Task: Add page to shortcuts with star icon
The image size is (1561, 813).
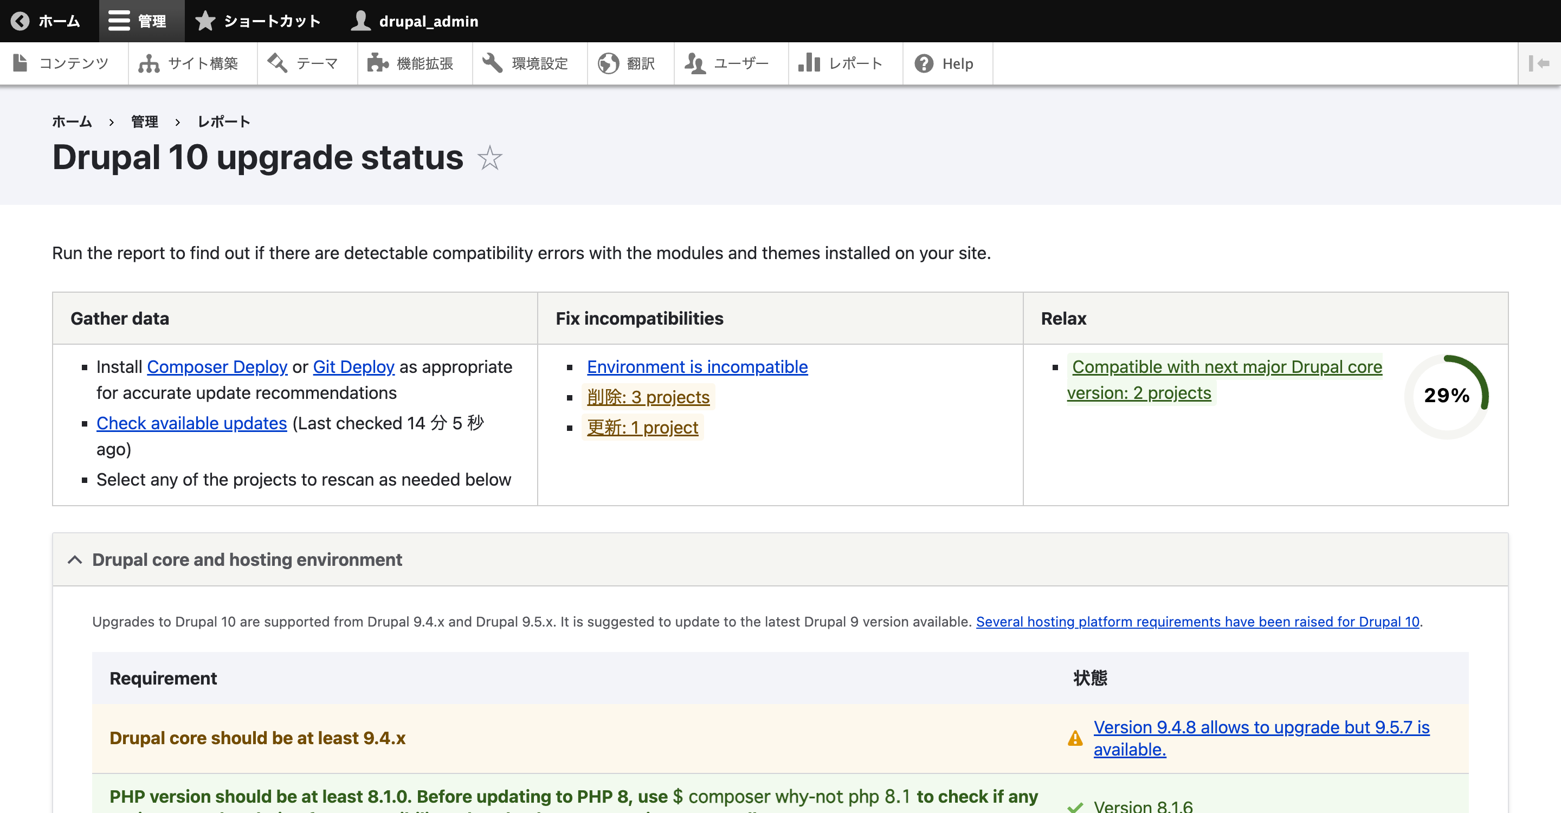Action: (489, 158)
